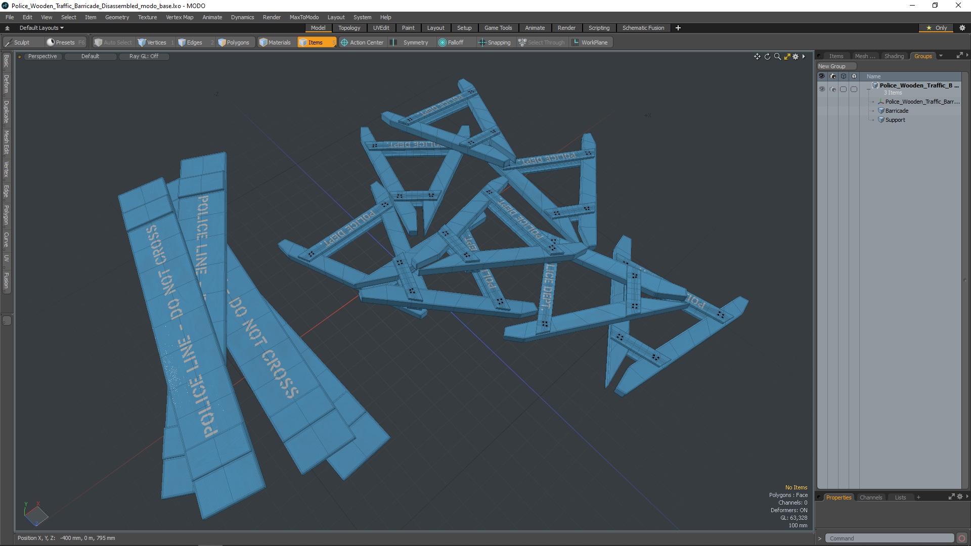
Task: Open the Game Tools layout tab
Action: [x=498, y=28]
